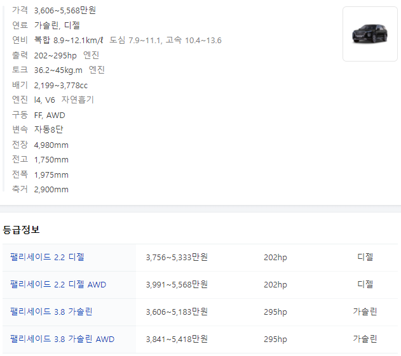Click the 가격 3,606~5,568만원 value
This screenshot has height=356, width=401.
(65, 10)
